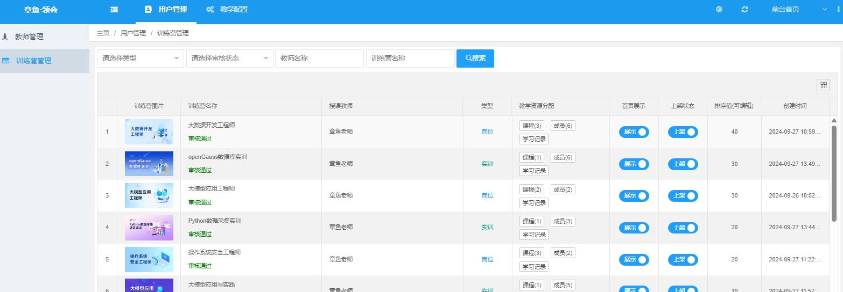Click 岗位 type for 大数据开发工程师
Viewport: 843px width, 292px height.
tap(488, 132)
